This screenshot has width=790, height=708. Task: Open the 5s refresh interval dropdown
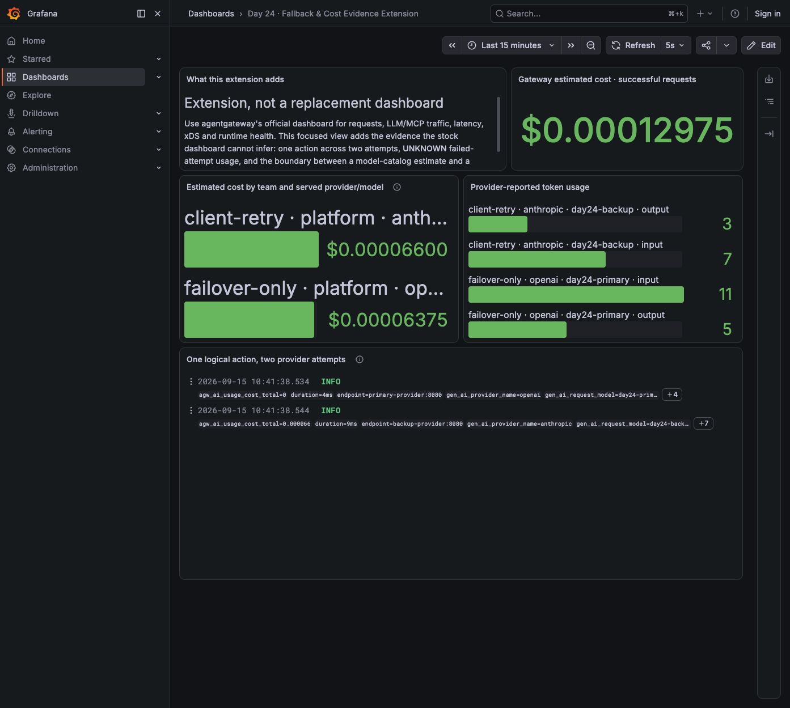pos(675,45)
